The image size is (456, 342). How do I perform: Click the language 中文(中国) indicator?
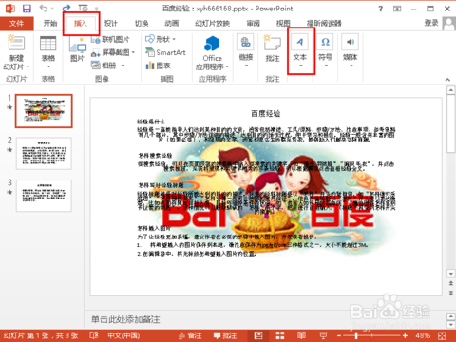[123, 335]
